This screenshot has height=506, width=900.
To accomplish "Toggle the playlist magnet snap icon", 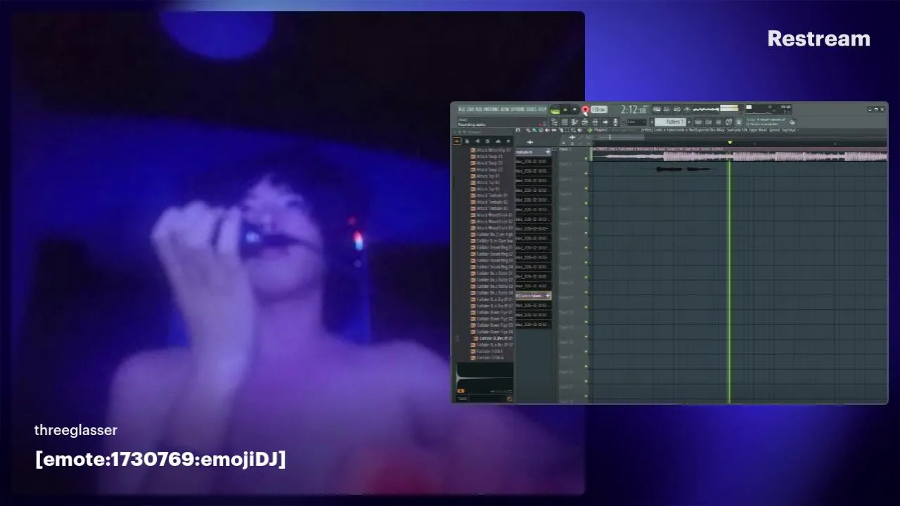I will [517, 130].
